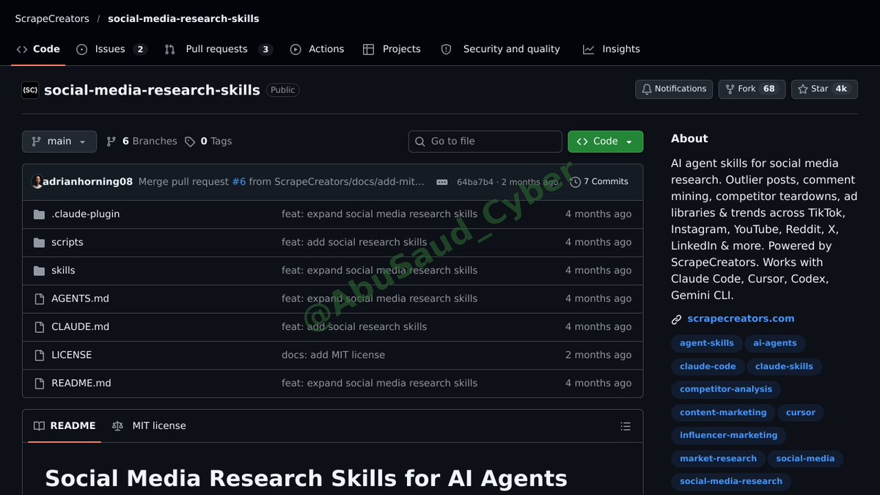The image size is (880, 495).
Task: Click the scripts folder icon
Action: point(40,242)
